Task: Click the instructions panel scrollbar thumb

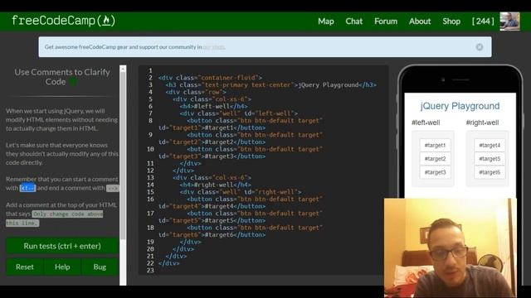Action: [x=123, y=156]
